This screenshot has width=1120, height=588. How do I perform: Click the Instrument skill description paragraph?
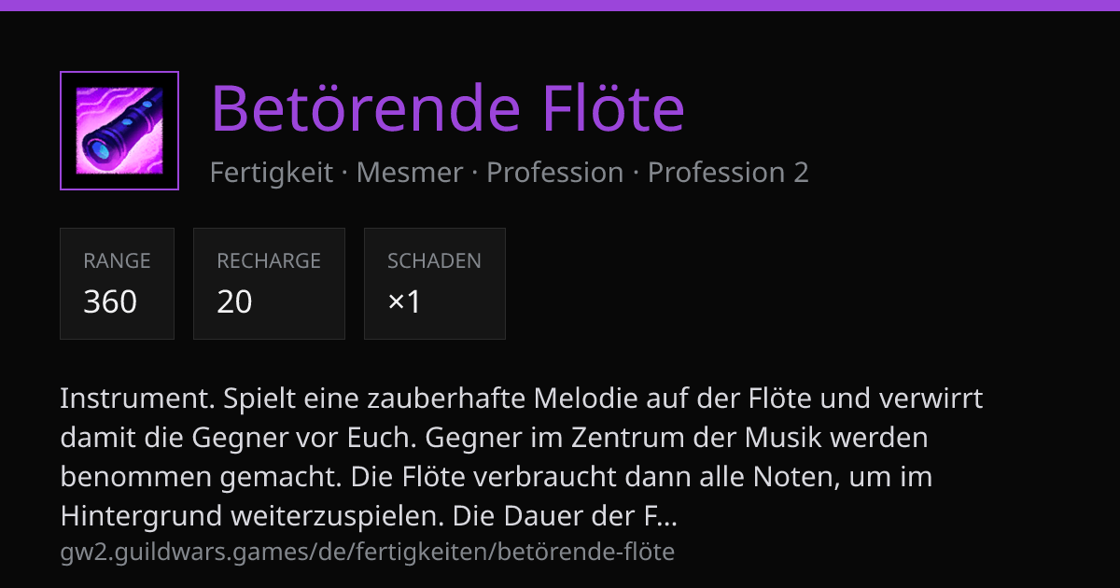pos(522,457)
